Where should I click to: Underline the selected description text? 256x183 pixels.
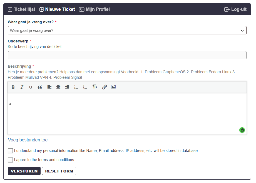(31, 87)
